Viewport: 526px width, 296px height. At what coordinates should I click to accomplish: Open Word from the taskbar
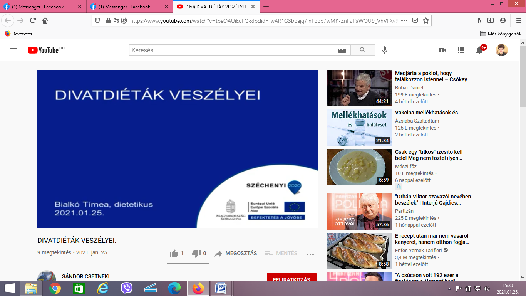222,288
